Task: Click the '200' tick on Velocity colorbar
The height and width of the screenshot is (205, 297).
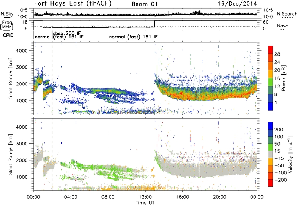Action: click(279, 130)
